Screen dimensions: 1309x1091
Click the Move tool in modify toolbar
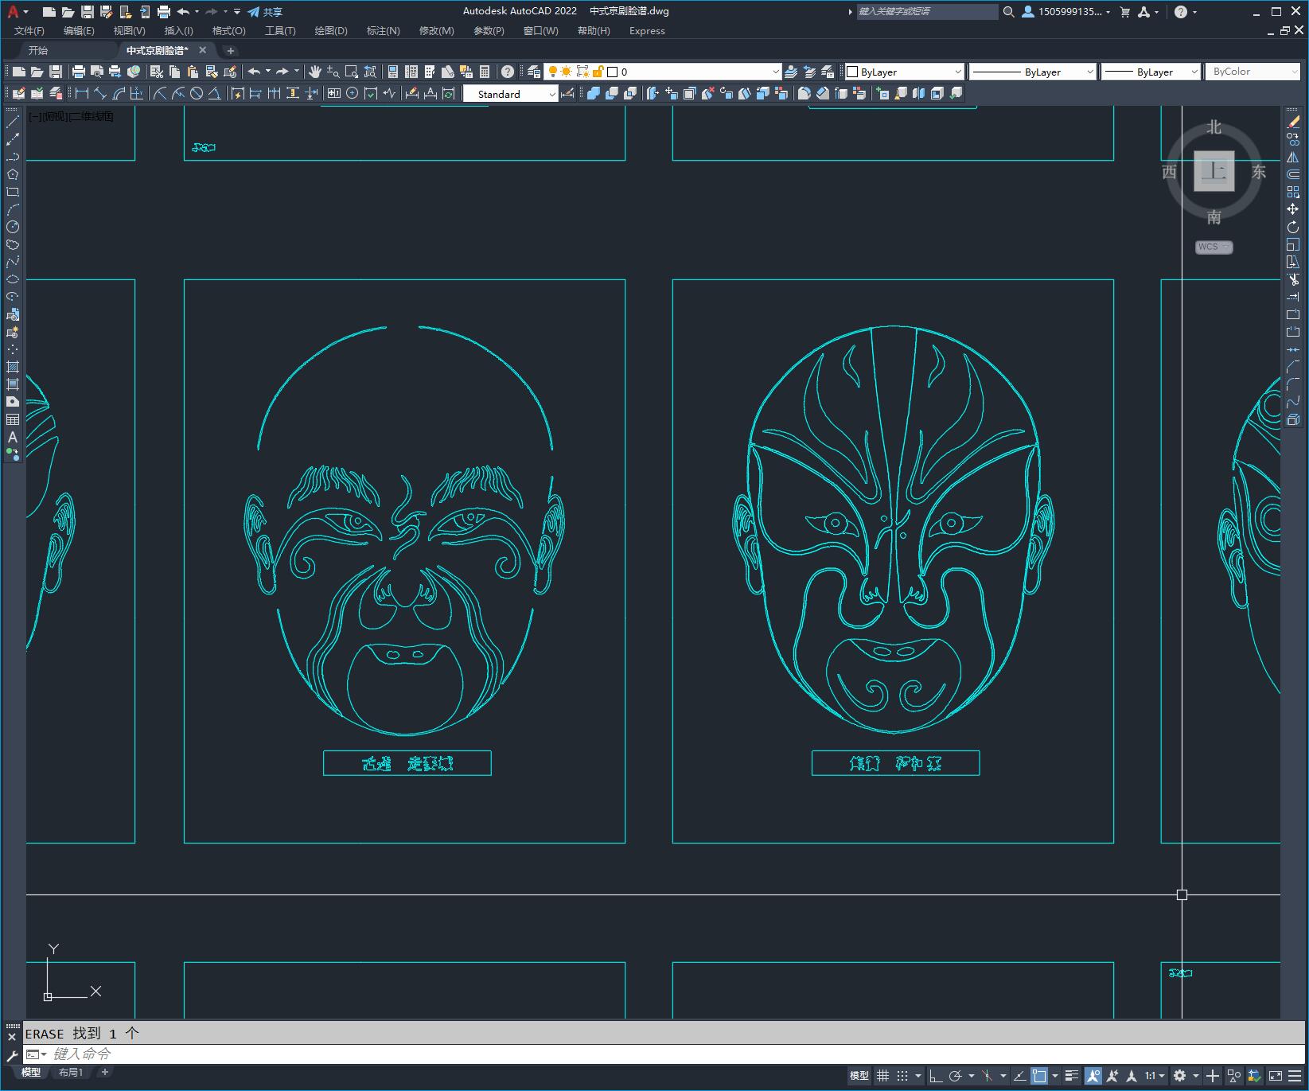click(1293, 209)
